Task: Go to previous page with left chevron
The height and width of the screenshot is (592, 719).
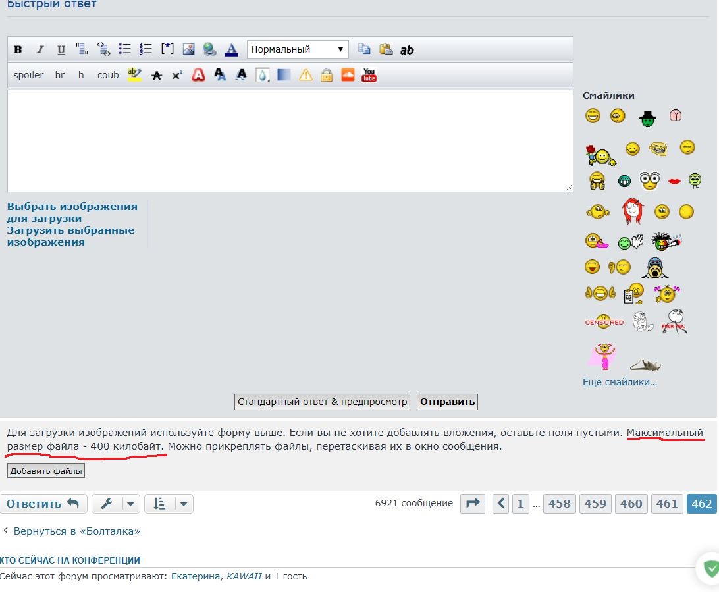Action: click(x=501, y=504)
